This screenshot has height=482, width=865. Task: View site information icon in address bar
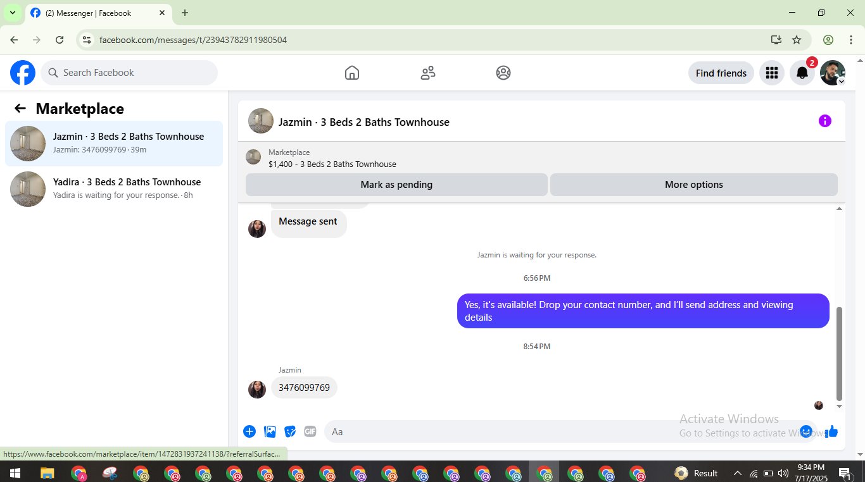(87, 40)
